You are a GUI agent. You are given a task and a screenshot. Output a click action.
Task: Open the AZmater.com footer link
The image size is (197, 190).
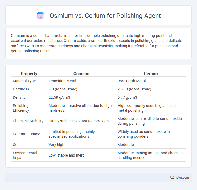179,177
